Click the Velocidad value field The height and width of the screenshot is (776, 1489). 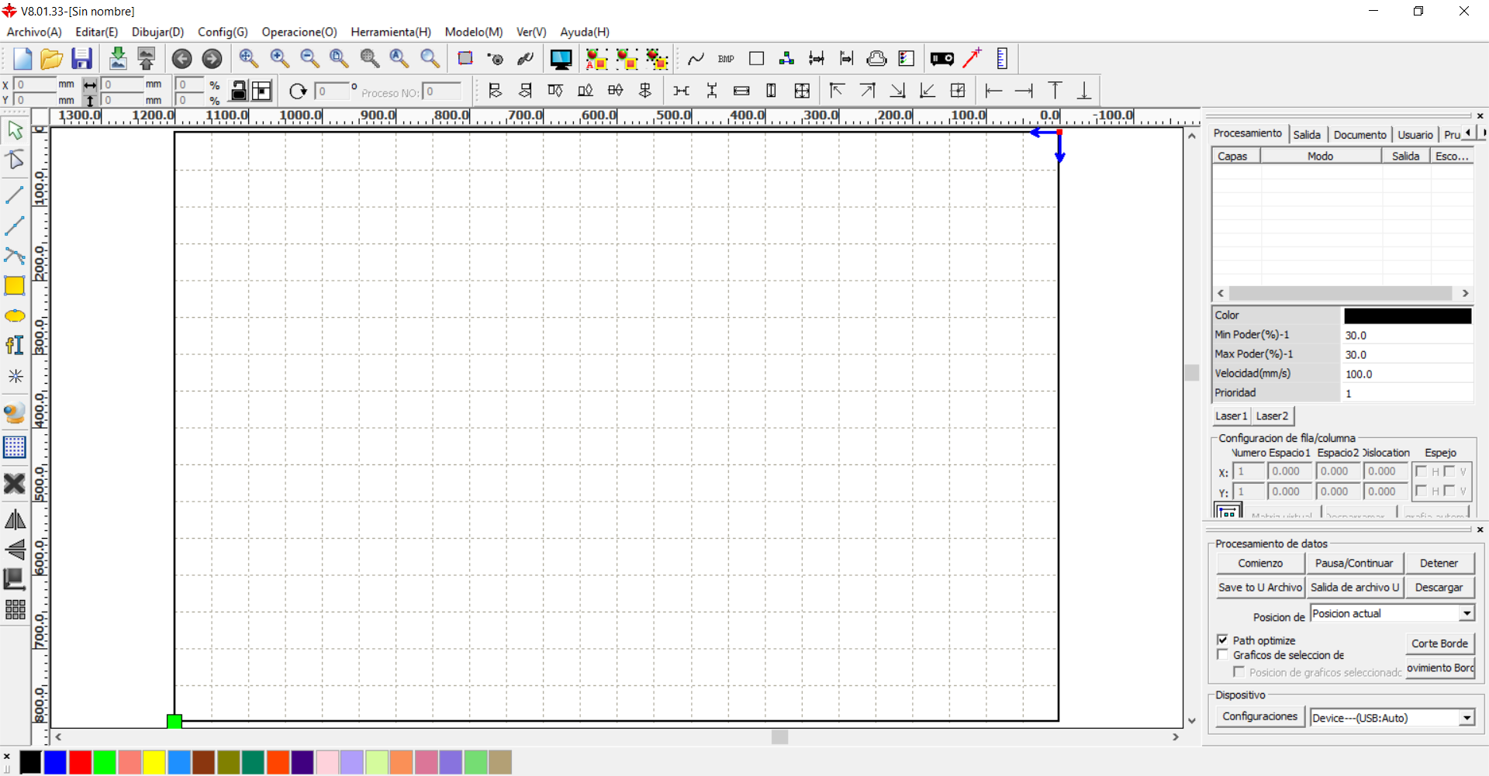[1407, 374]
